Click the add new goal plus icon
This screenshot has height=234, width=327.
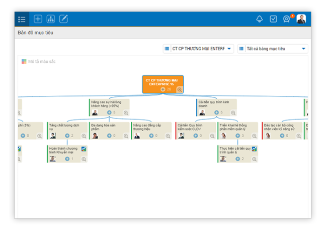[x=38, y=19]
